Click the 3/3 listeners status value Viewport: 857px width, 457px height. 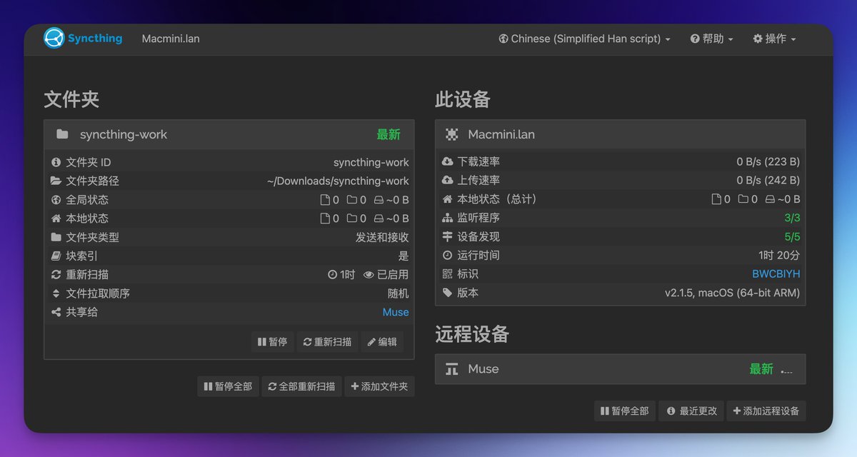(x=792, y=218)
